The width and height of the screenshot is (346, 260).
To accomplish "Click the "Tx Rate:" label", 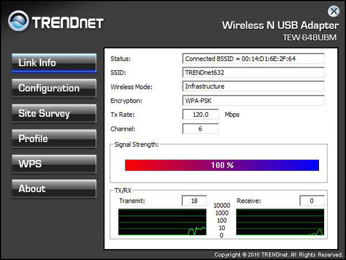I will coord(122,114).
